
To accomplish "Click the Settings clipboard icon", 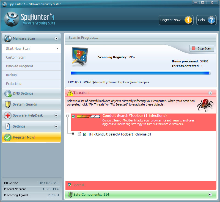I will (8, 126).
